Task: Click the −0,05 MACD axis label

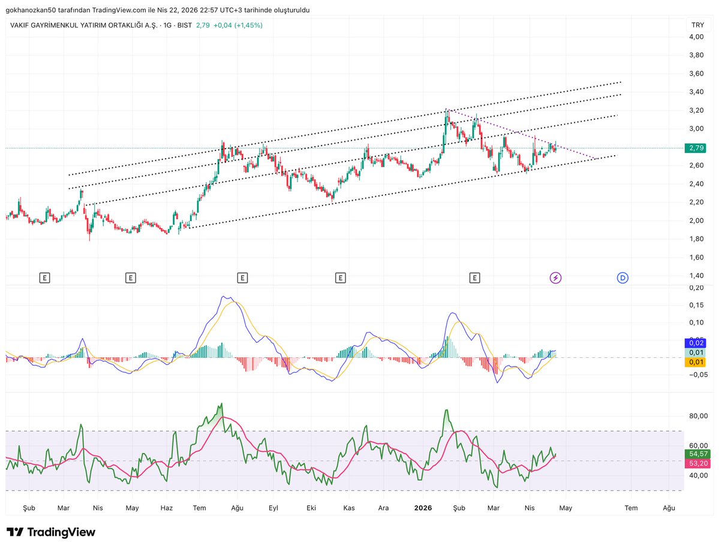Action: (698, 375)
